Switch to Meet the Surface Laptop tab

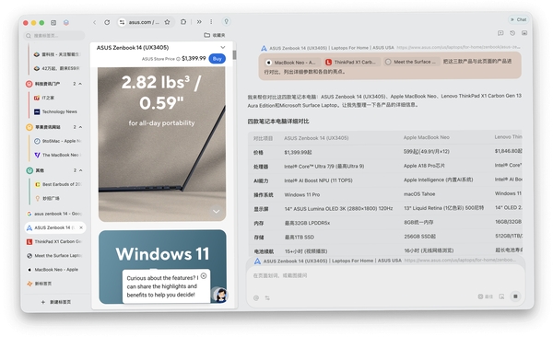(54, 256)
